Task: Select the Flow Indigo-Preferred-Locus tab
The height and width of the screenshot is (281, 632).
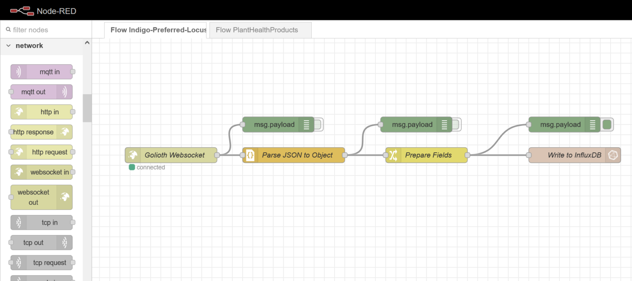Action: tap(155, 30)
